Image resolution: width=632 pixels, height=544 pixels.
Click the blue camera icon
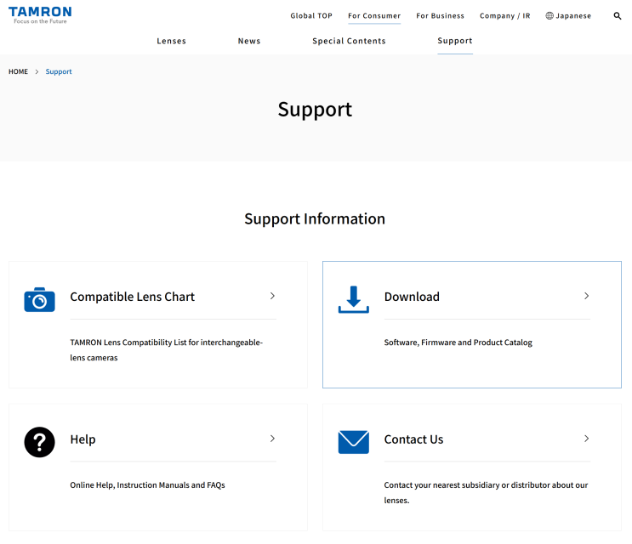39,299
